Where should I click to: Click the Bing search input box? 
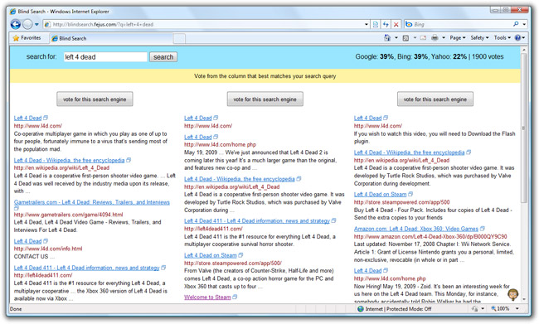[x=463, y=24]
